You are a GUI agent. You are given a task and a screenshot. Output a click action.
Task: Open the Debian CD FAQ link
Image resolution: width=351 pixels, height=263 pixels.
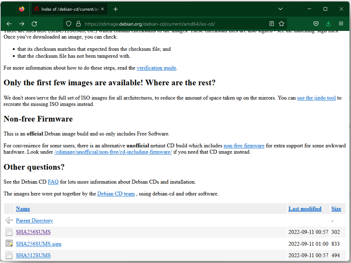[53, 182]
